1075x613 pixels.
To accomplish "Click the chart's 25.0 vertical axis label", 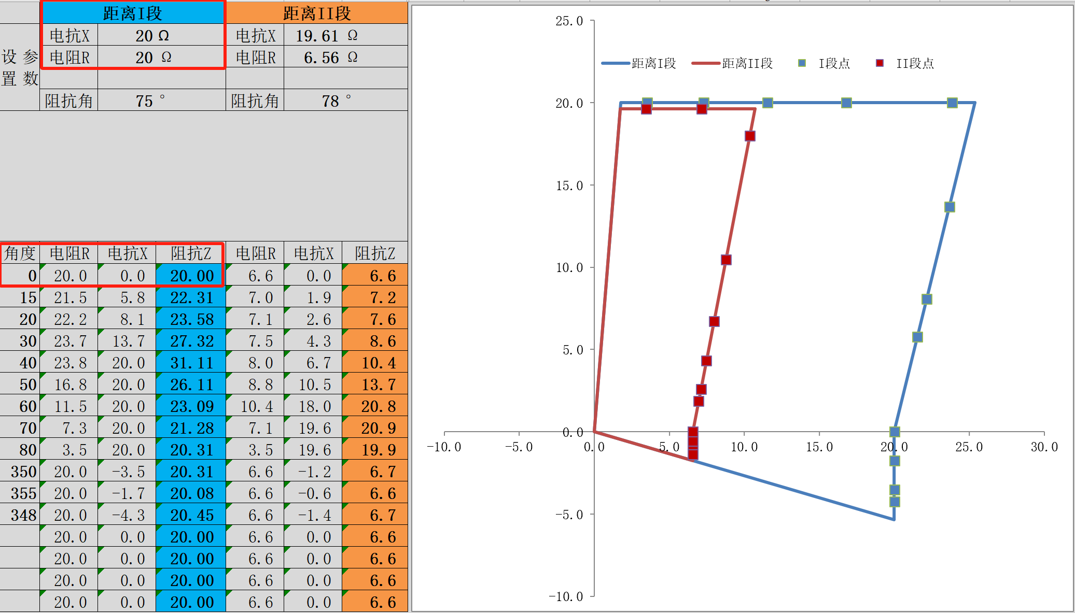I will pos(569,21).
